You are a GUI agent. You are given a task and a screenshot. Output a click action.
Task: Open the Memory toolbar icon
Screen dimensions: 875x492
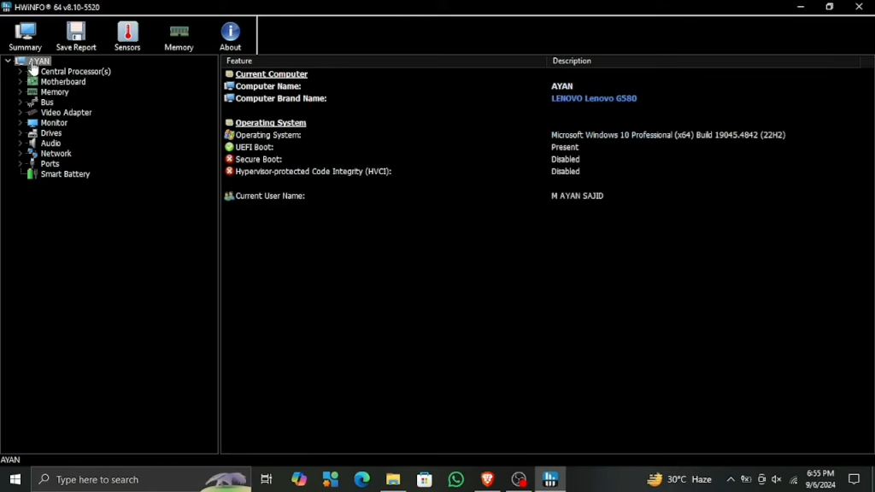pos(179,36)
